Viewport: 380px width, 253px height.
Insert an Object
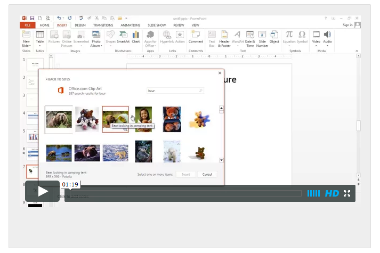(274, 37)
